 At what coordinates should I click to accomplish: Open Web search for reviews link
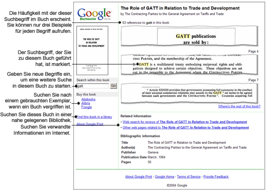185,122
